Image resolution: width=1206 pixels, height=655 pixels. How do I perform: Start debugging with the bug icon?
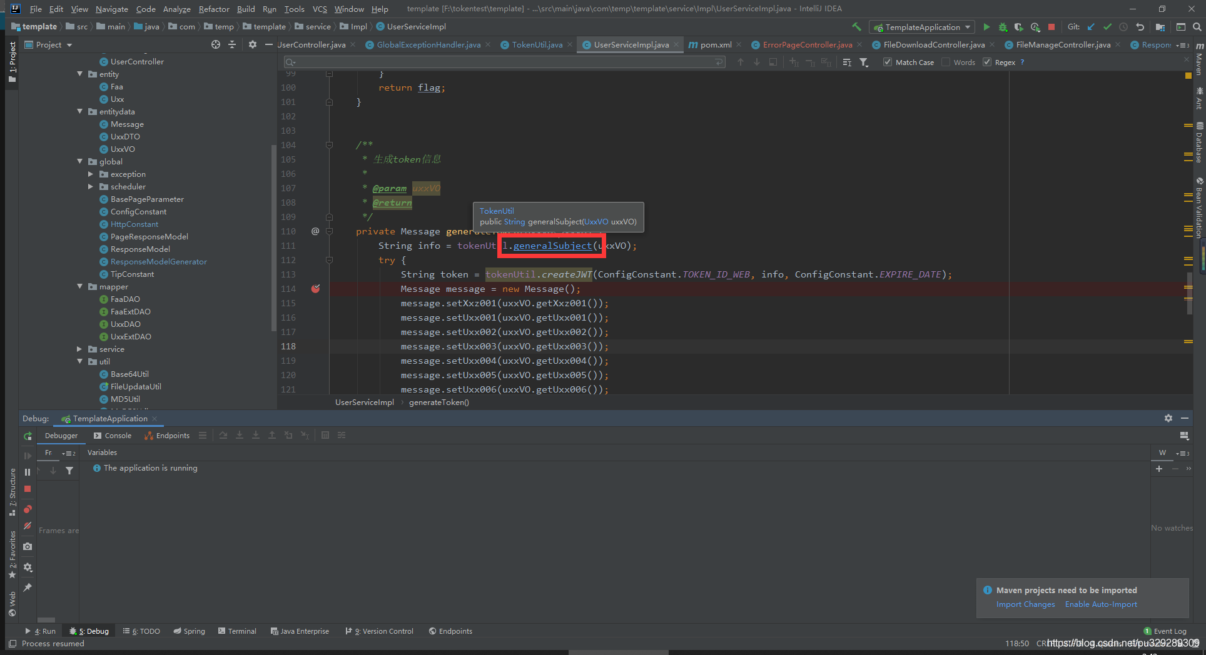1003,27
